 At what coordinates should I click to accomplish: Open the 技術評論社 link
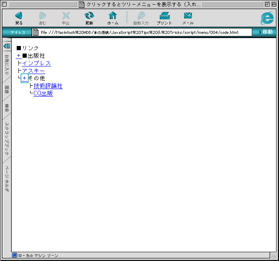(48, 86)
